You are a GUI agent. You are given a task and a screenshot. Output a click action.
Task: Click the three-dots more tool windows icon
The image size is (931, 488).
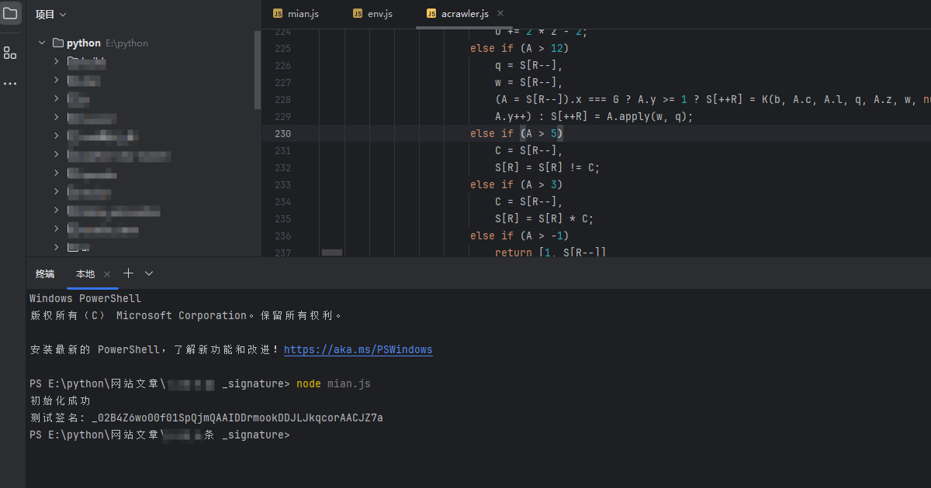pos(10,84)
